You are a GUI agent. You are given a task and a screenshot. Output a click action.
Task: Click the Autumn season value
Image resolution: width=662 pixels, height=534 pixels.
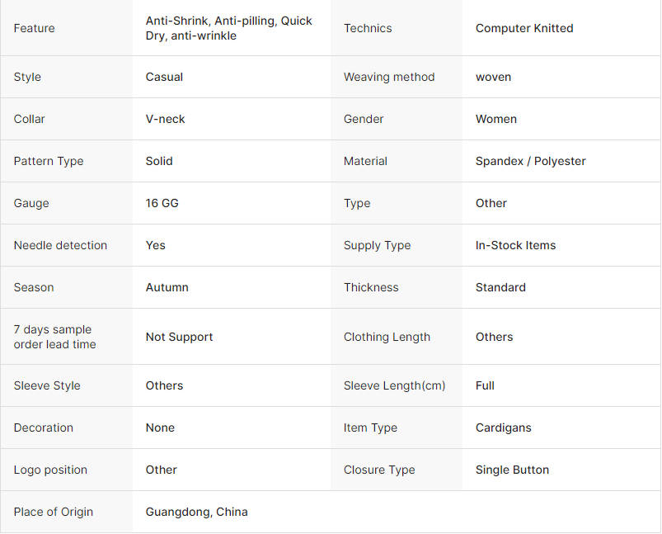point(167,287)
